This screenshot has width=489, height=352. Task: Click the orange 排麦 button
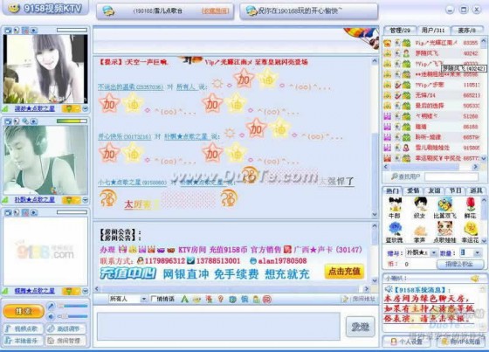[24, 312]
